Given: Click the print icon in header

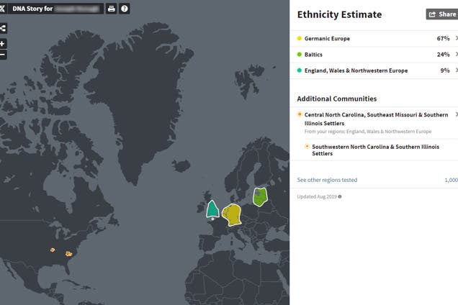Looking at the screenshot, I should 112,9.
